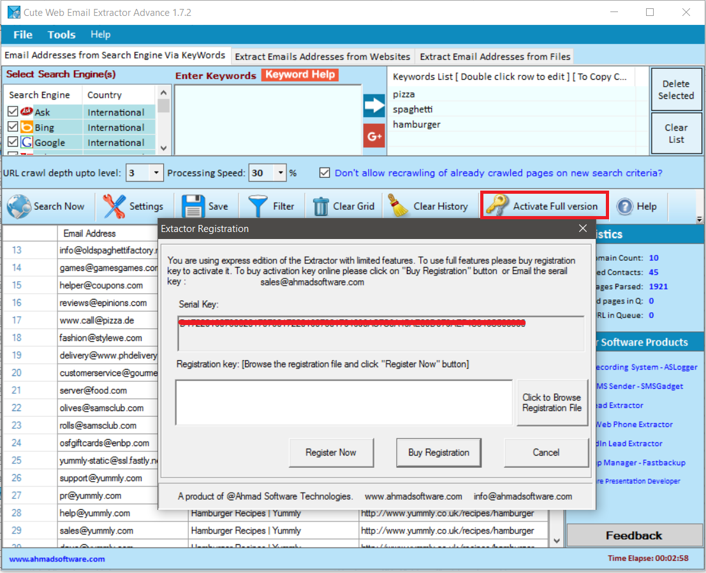Screen dimensions: 706x573
Task: Close the Extactor Registration dialog
Action: point(583,228)
